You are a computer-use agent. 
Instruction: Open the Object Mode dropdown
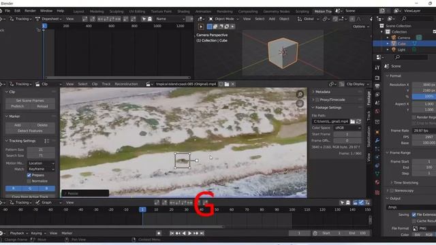pyautogui.click(x=224, y=19)
